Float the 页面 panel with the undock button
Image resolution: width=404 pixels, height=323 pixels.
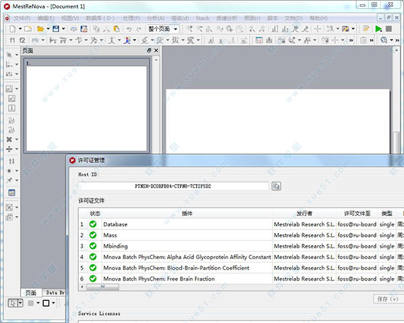point(149,50)
